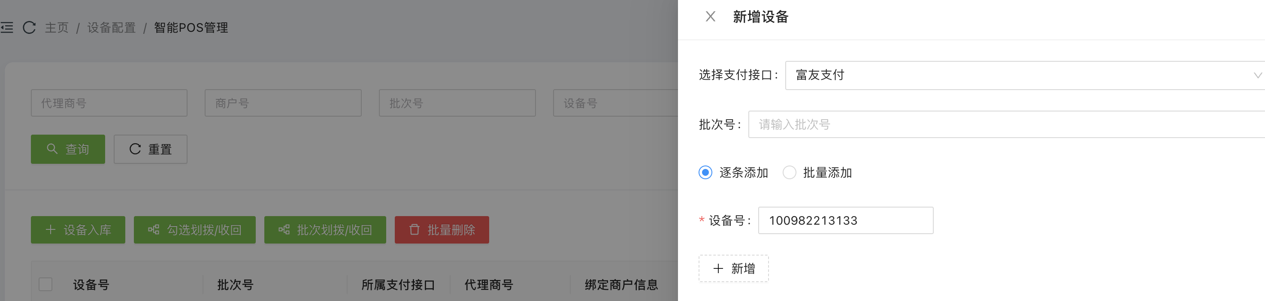Navigate to 设备配置 breadcrumb item
Image resolution: width=1265 pixels, height=301 pixels.
(112, 27)
